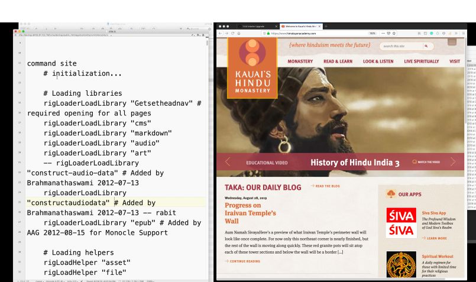Open the browser hamburger menu
The width and height of the screenshot is (476, 282).
pos(464,33)
